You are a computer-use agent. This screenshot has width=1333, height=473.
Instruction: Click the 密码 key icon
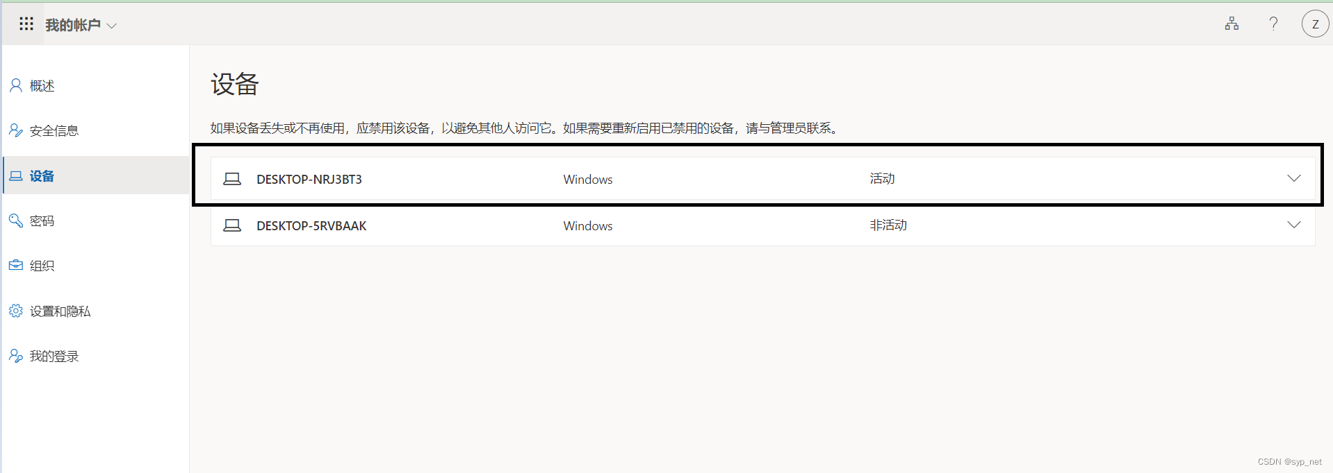[15, 221]
